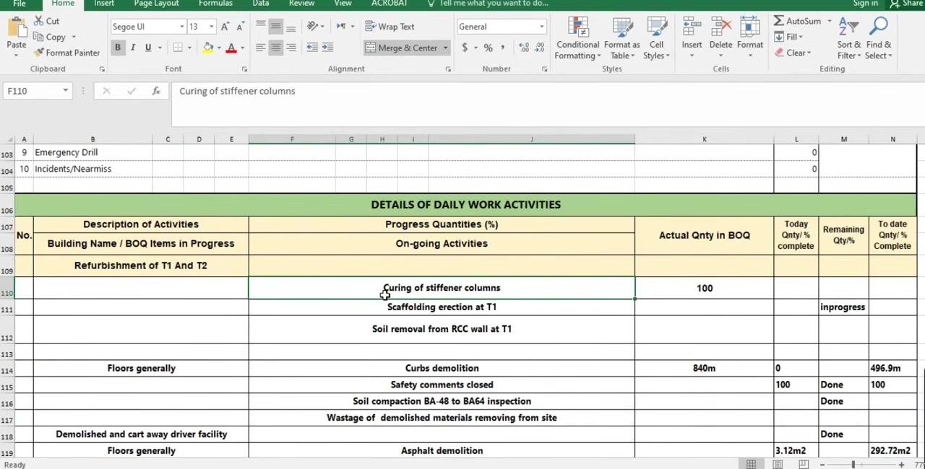
Task: Adjust the zoom slider handle in status bar
Action: coord(853,465)
